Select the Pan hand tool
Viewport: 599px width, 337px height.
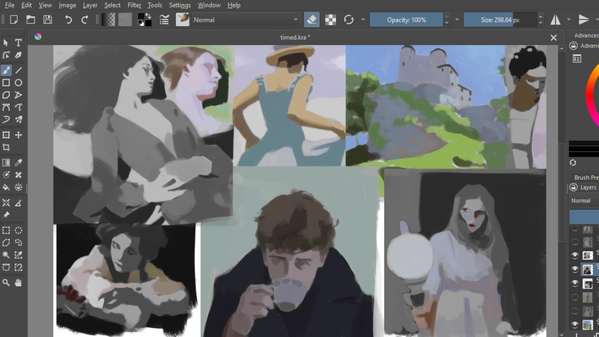(18, 283)
